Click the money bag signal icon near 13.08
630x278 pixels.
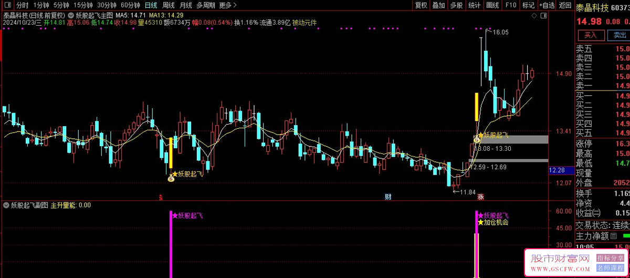(x=477, y=139)
